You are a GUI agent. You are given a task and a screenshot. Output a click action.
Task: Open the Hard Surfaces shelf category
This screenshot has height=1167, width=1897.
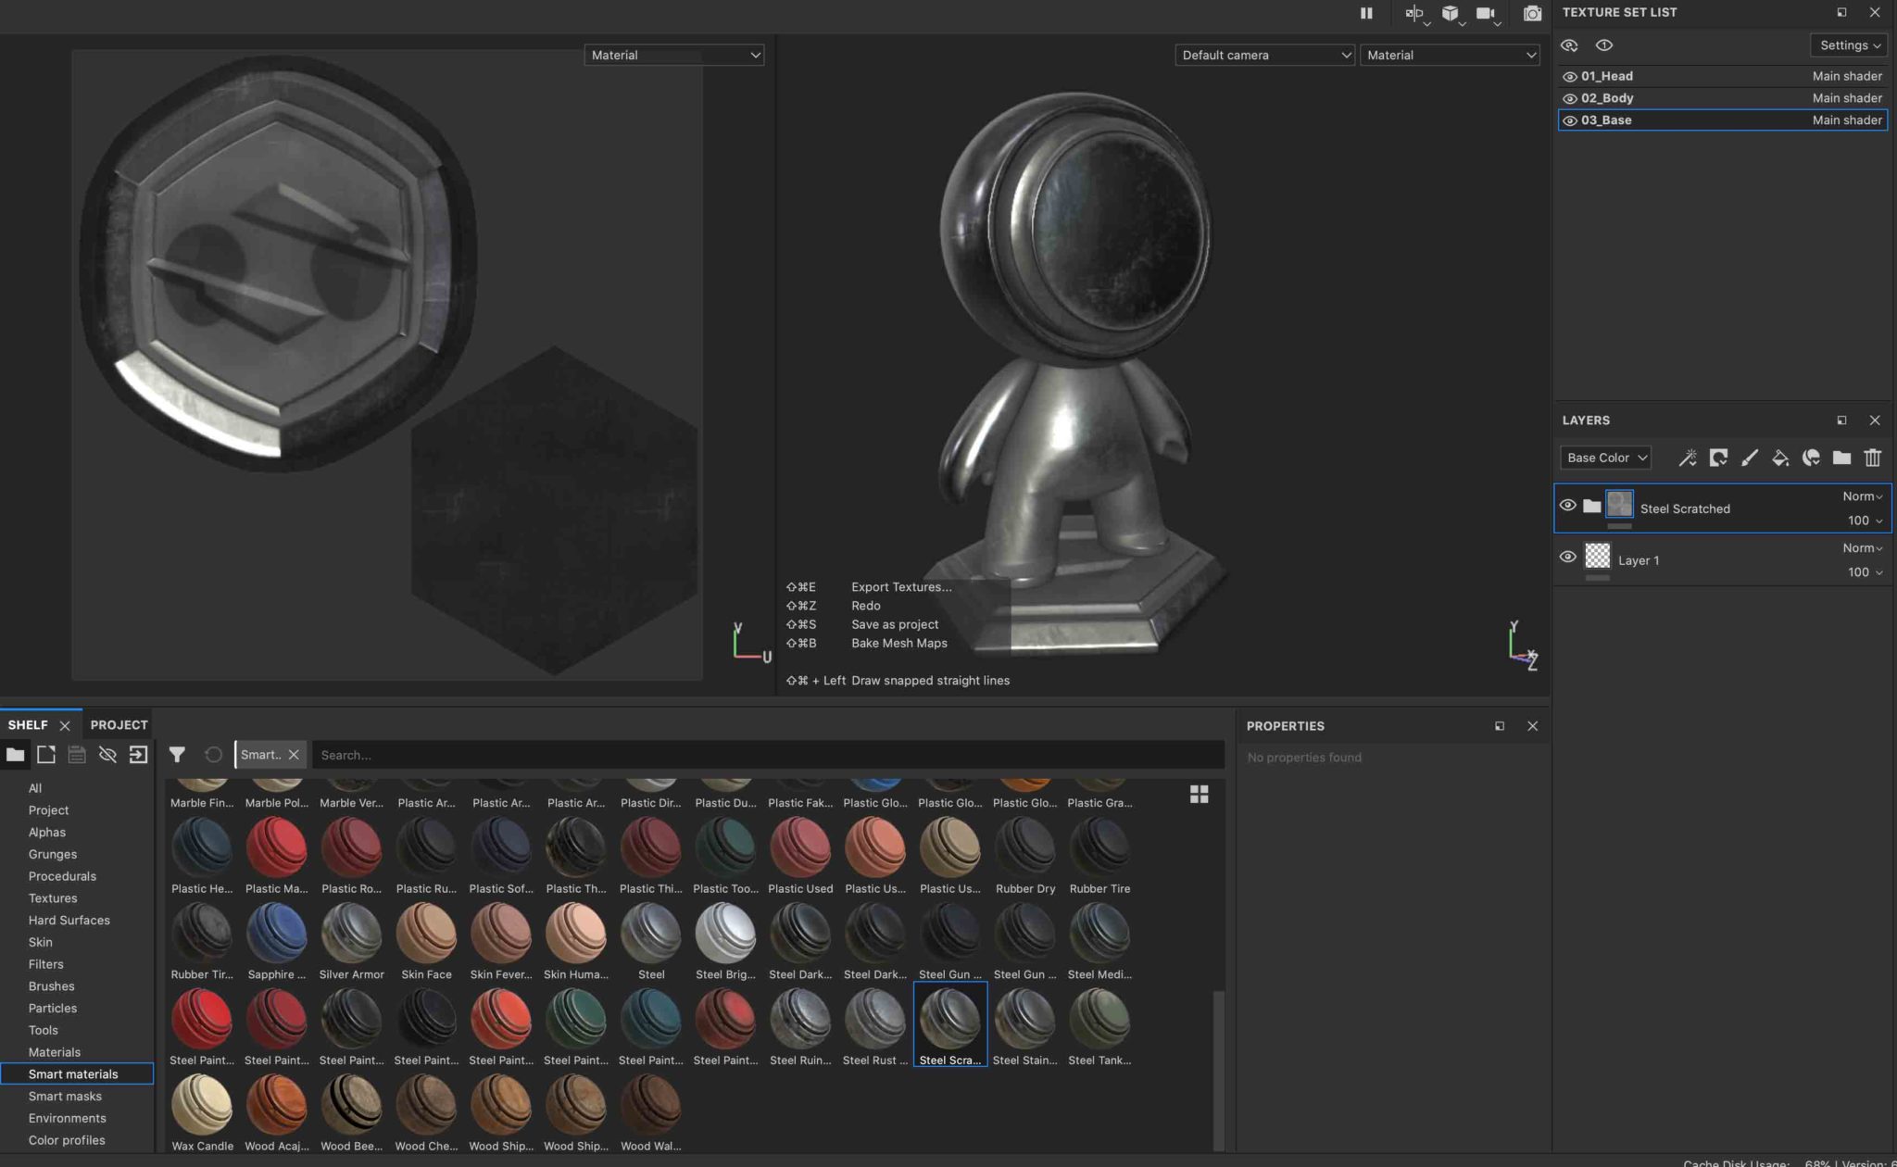pos(69,920)
